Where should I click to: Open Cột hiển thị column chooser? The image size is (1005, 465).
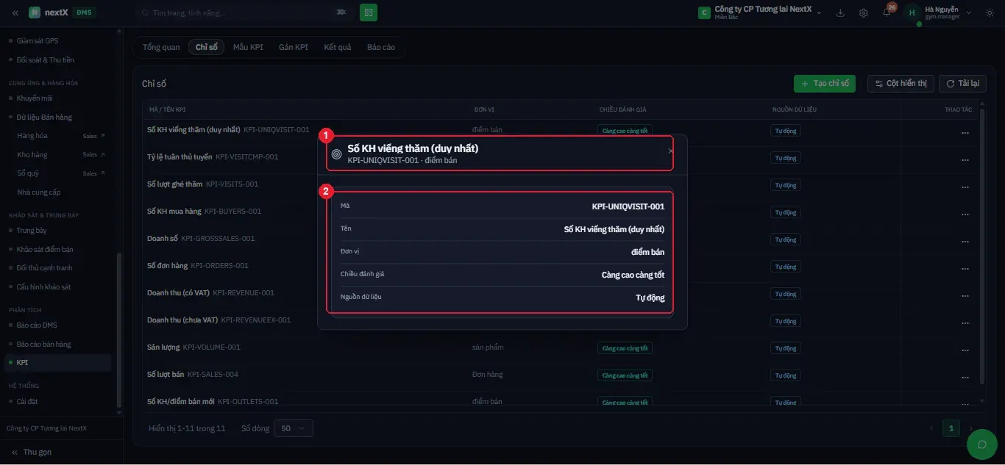[901, 84]
